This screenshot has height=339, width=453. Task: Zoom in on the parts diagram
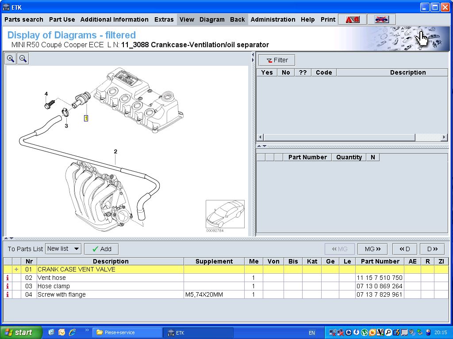click(x=11, y=58)
